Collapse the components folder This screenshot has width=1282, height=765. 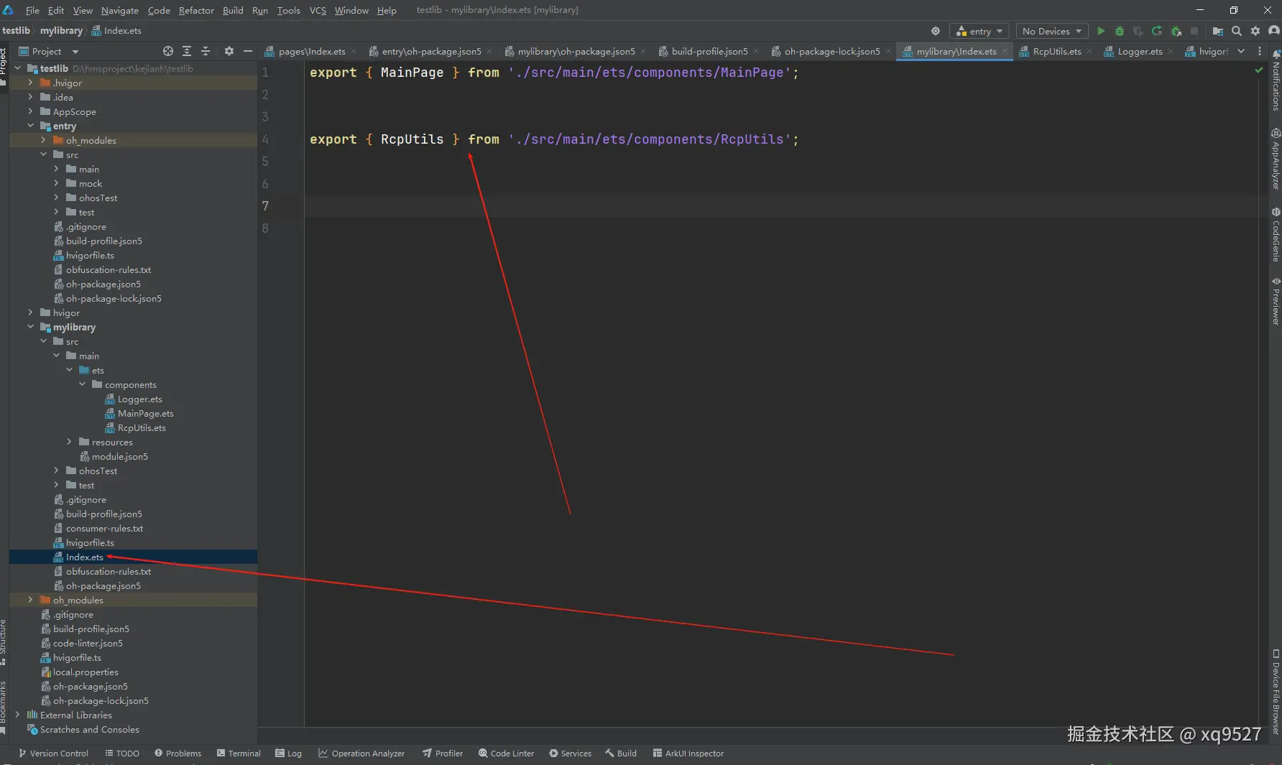tap(82, 384)
